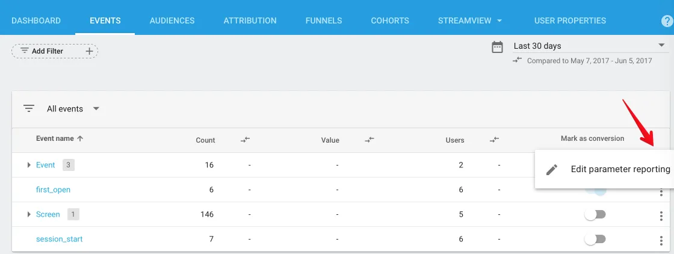Screen dimensions: 674x254
Task: Click the Add Filter button
Action: 55,51
